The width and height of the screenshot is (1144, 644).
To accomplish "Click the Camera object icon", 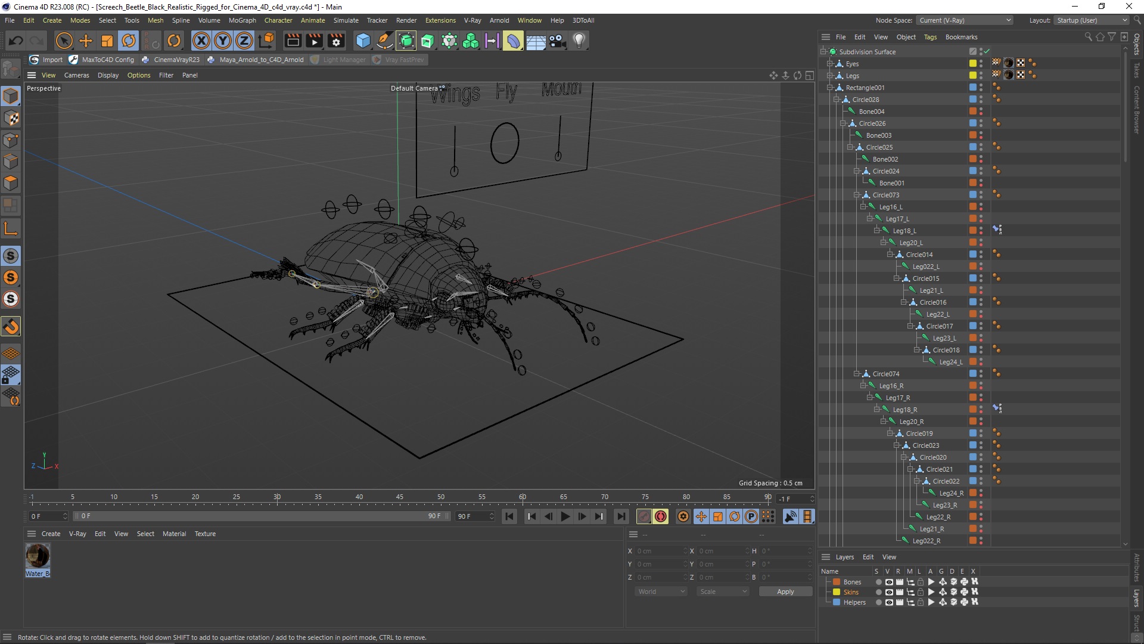I will coord(557,41).
